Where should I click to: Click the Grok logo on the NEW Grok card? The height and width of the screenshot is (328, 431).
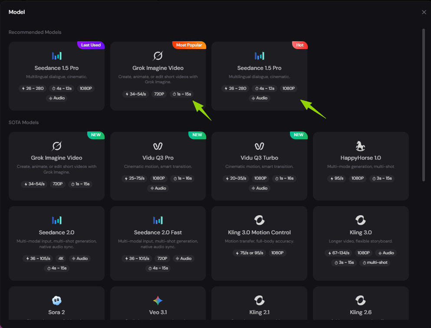[x=56, y=146]
